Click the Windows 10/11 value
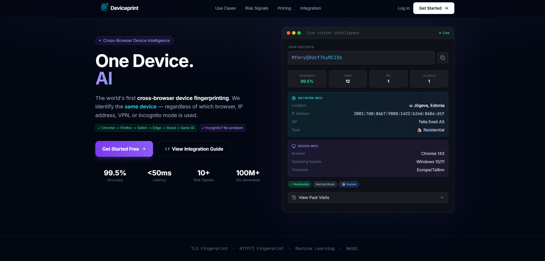This screenshot has width=545, height=261. point(430,162)
